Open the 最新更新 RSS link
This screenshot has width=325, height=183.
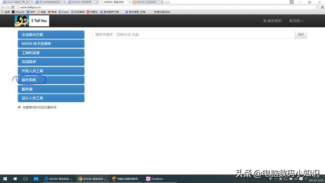[272, 21]
